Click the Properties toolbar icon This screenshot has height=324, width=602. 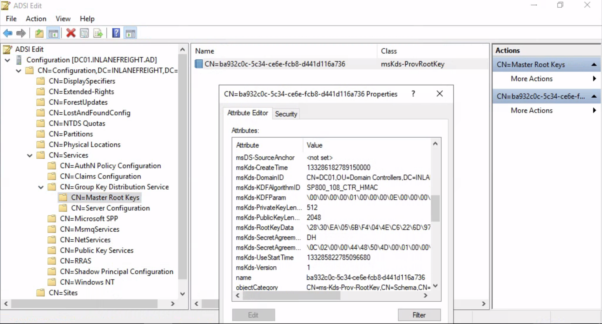coord(84,33)
